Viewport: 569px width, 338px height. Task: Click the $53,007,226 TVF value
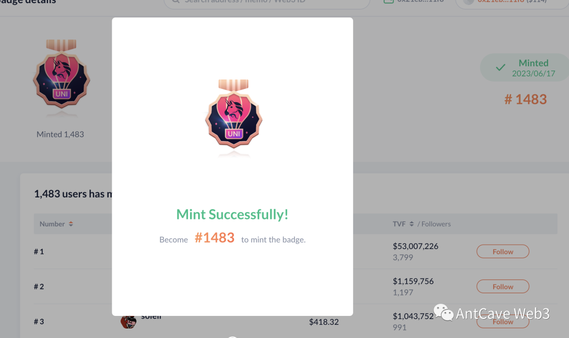point(416,246)
